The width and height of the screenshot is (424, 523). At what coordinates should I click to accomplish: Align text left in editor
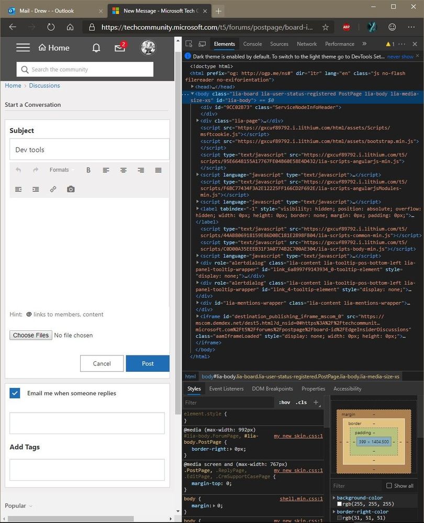(106, 170)
